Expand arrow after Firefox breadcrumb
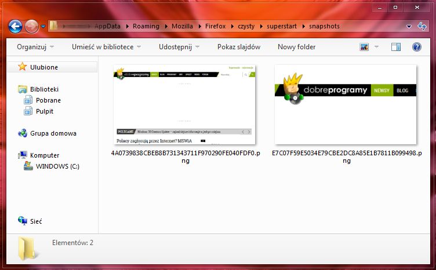Viewport: 436px width, 270px height. tap(232, 27)
